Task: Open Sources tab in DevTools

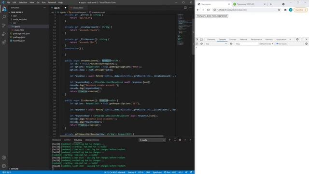Action: (x=233, y=40)
